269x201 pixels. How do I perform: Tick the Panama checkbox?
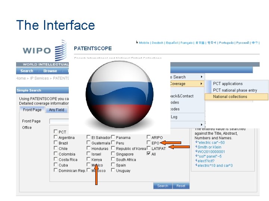113,137
